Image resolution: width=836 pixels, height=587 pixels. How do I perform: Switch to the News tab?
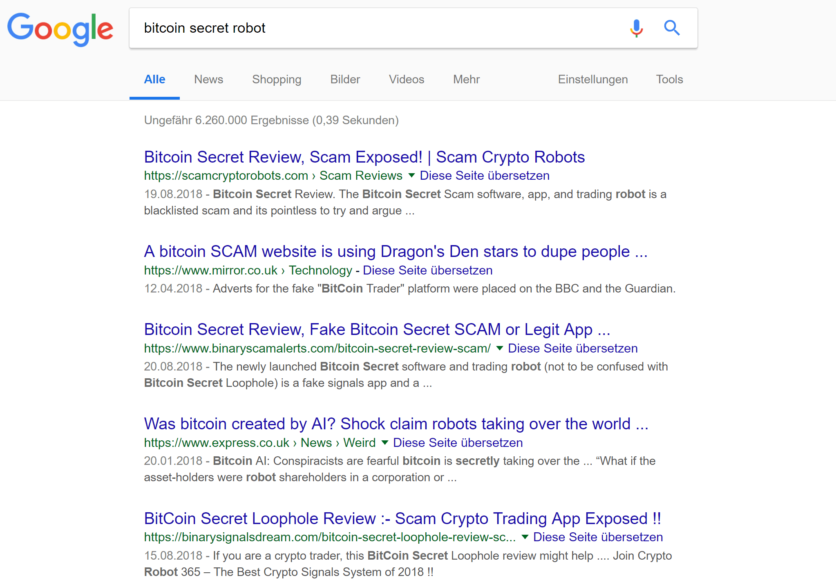tap(208, 79)
